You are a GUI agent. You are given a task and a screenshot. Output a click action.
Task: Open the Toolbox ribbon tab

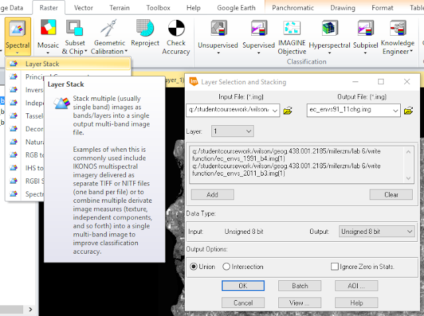(x=158, y=8)
